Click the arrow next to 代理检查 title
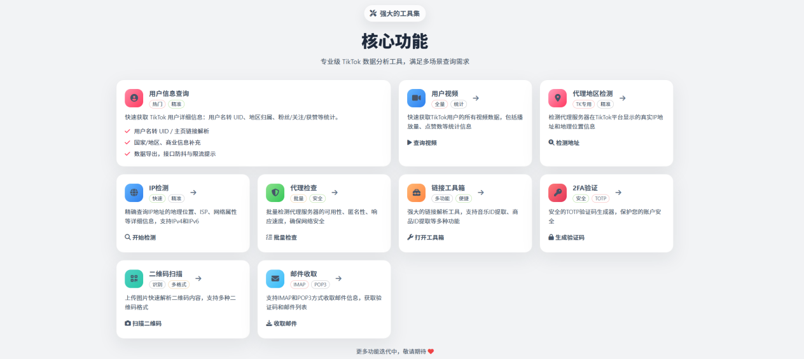 click(x=335, y=193)
